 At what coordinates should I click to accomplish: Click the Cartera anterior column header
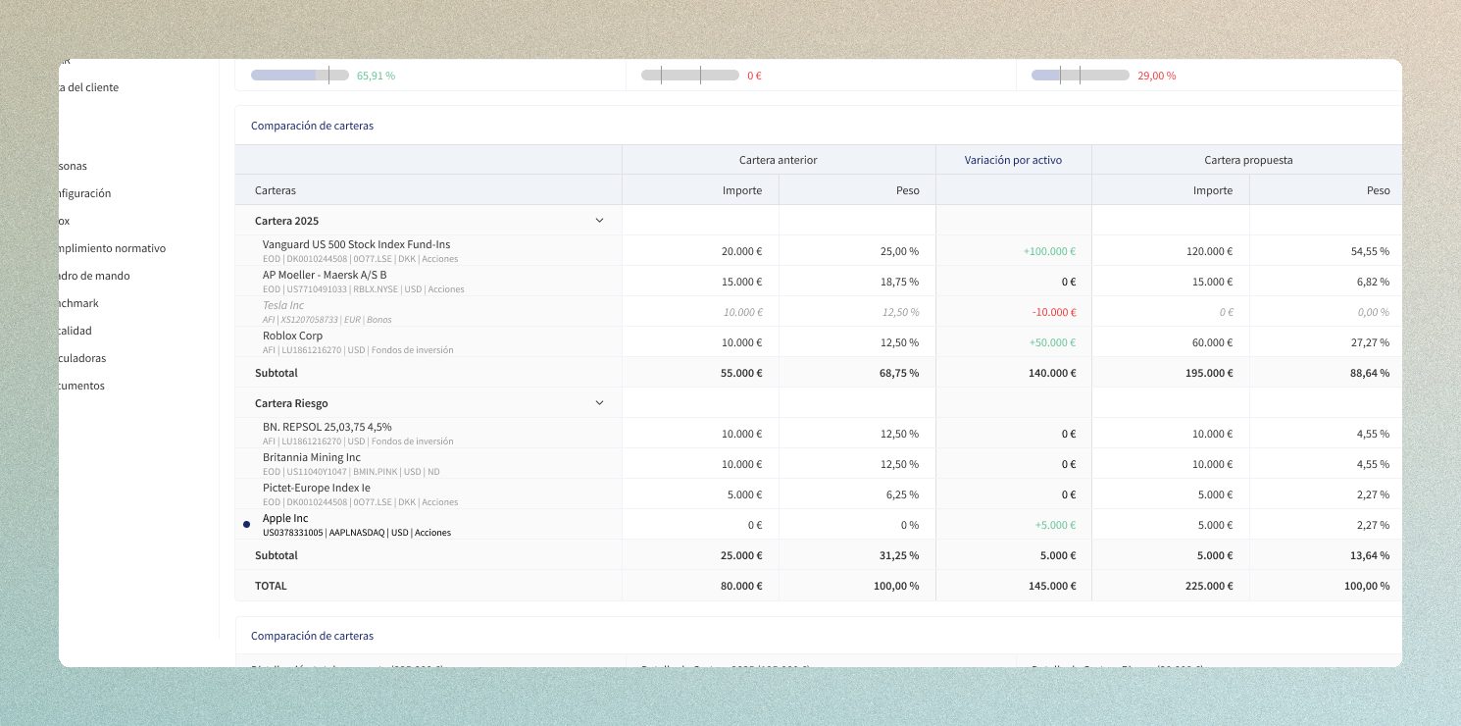[778, 160]
